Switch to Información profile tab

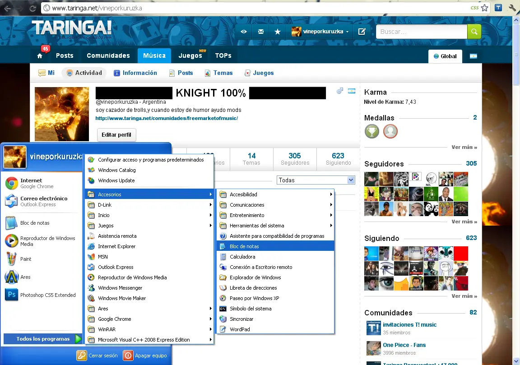point(135,73)
